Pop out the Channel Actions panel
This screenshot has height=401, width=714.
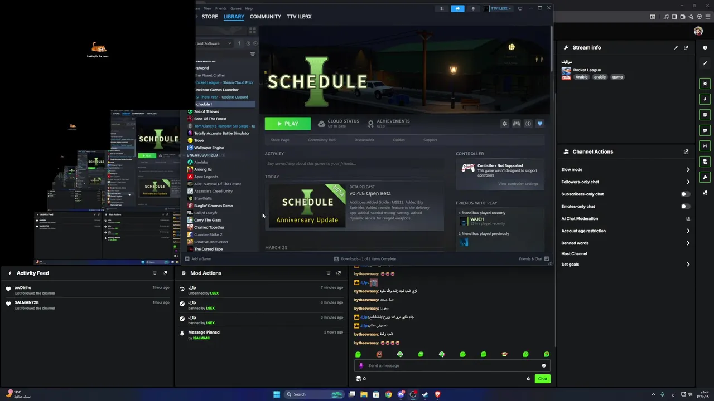[x=686, y=151]
